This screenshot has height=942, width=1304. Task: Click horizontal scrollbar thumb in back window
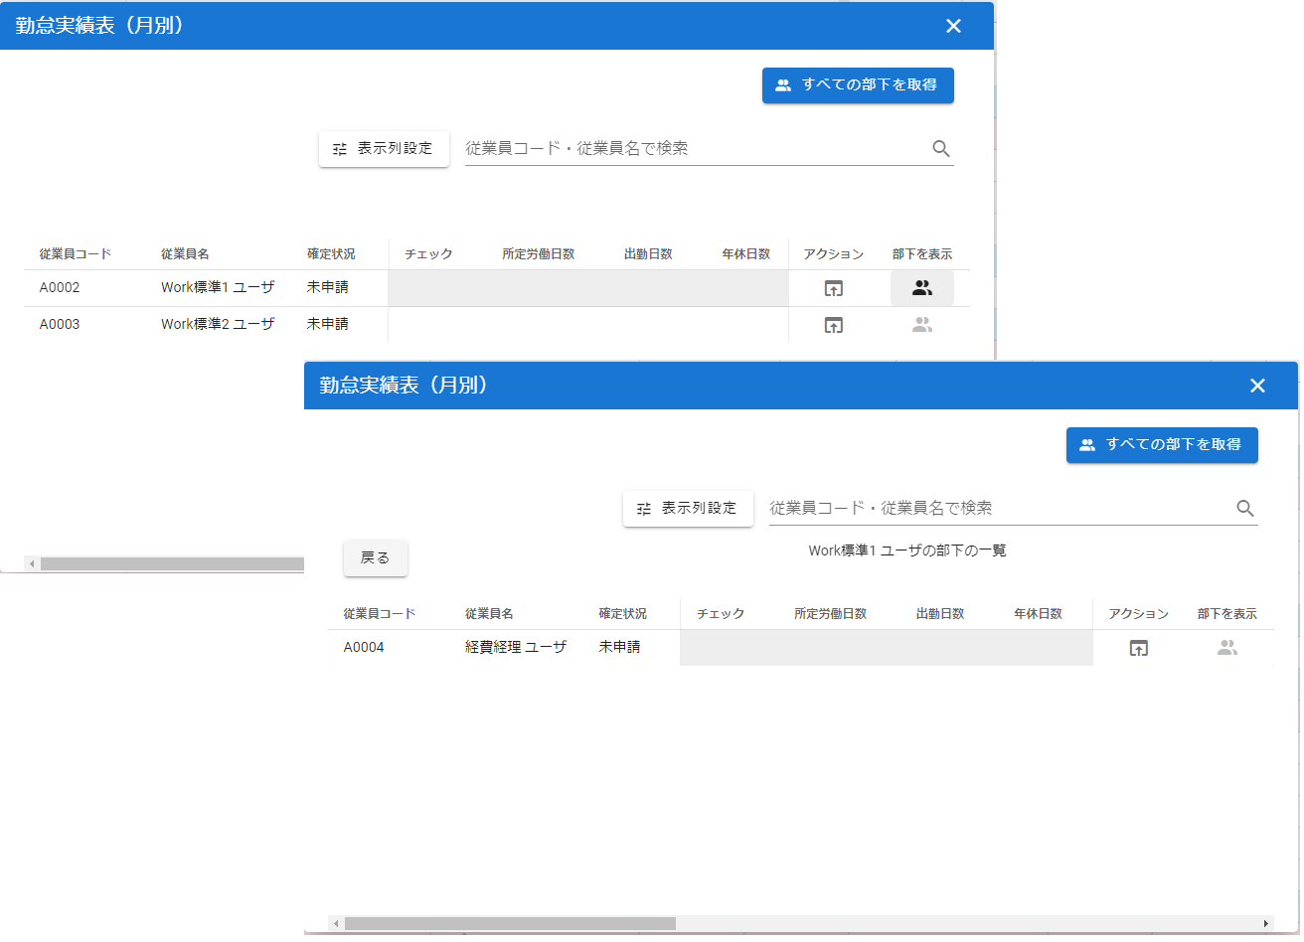[172, 564]
